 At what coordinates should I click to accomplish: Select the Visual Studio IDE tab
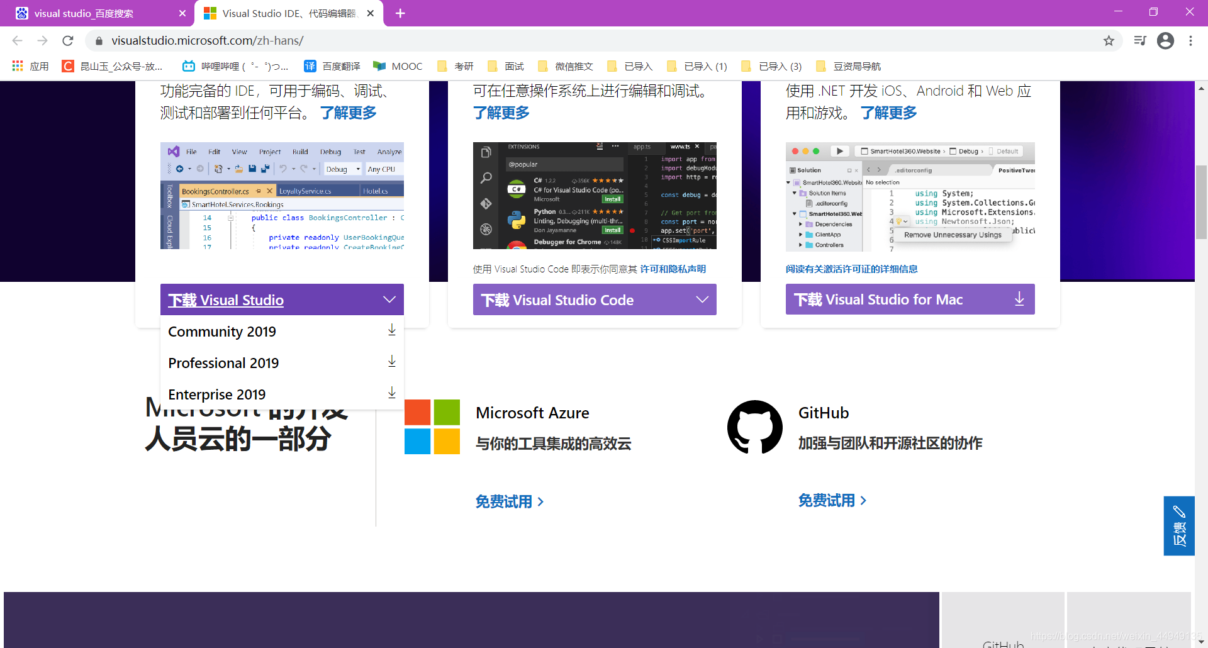click(x=289, y=13)
